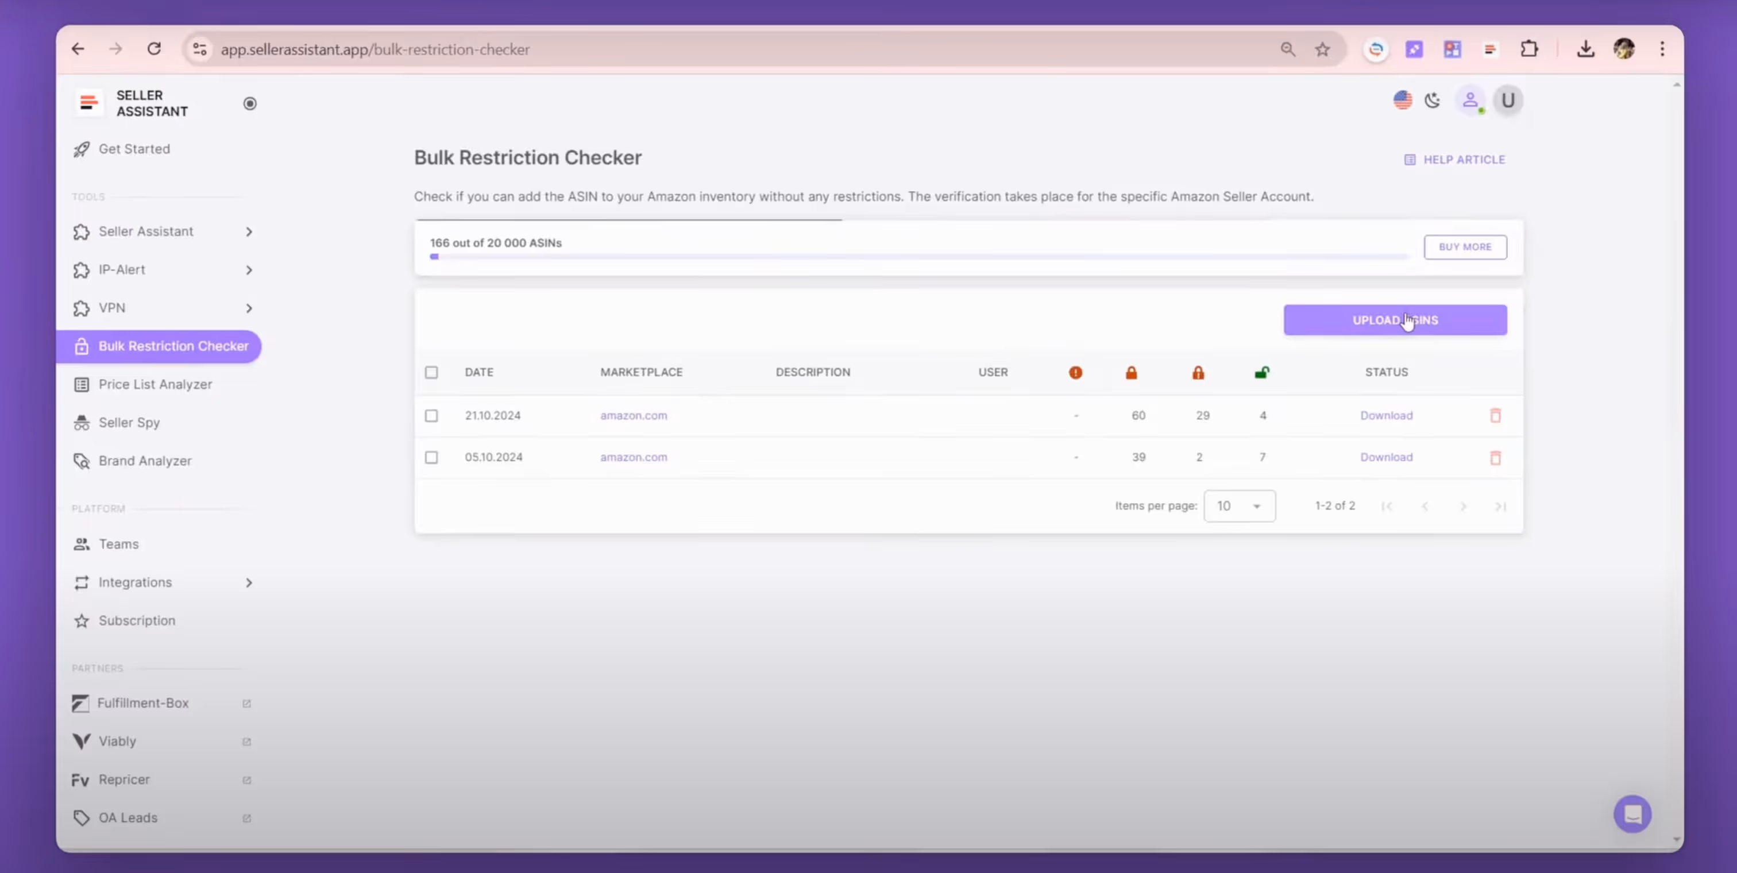Check the select-all header checkbox

point(431,372)
